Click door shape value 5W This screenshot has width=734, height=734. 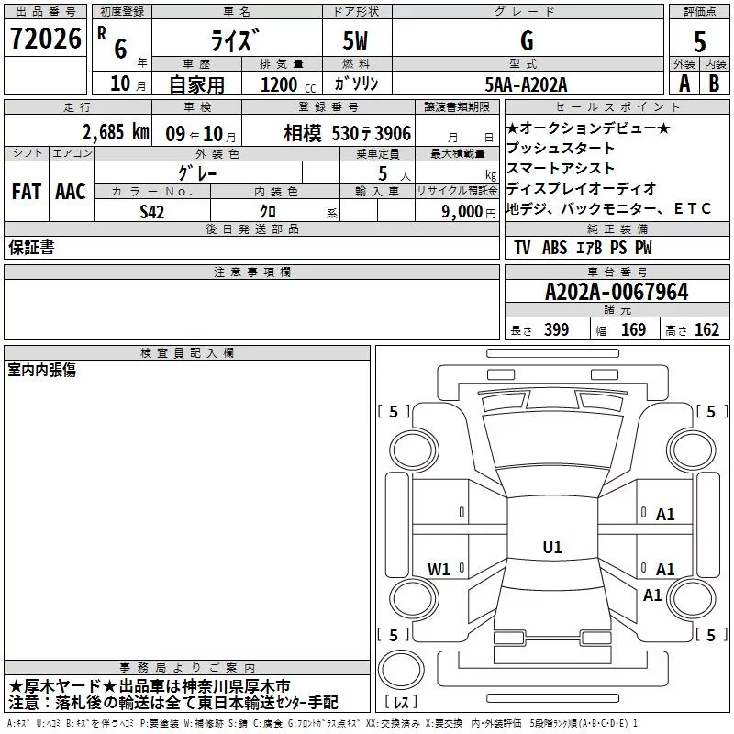(355, 40)
